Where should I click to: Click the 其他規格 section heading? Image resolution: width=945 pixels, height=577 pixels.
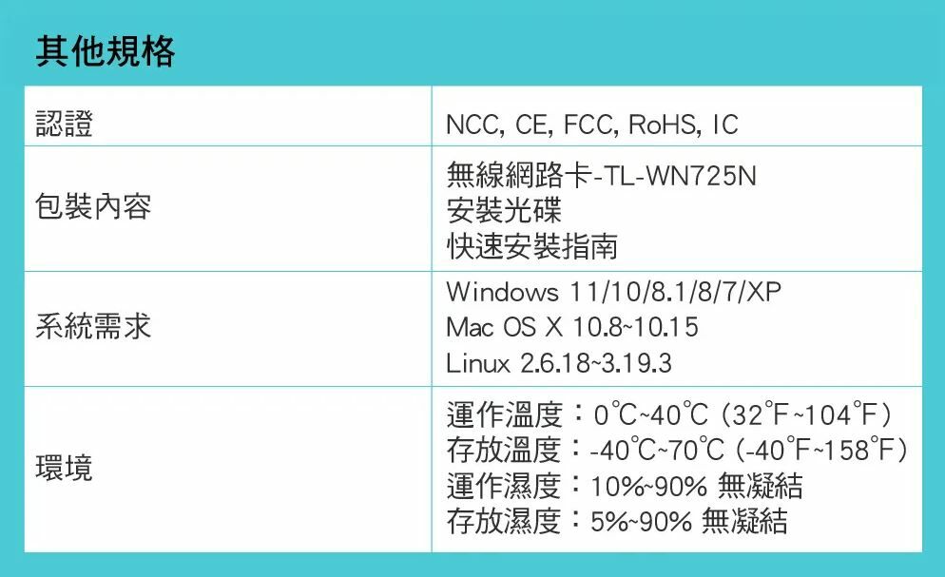106,51
